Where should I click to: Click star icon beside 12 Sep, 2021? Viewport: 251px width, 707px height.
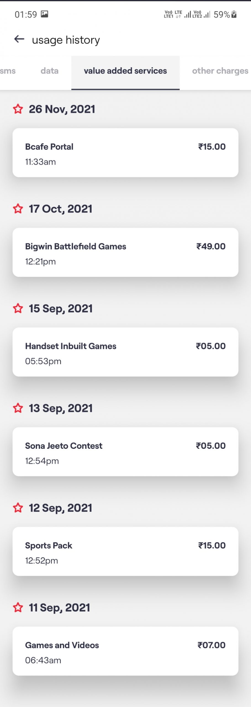click(18, 508)
